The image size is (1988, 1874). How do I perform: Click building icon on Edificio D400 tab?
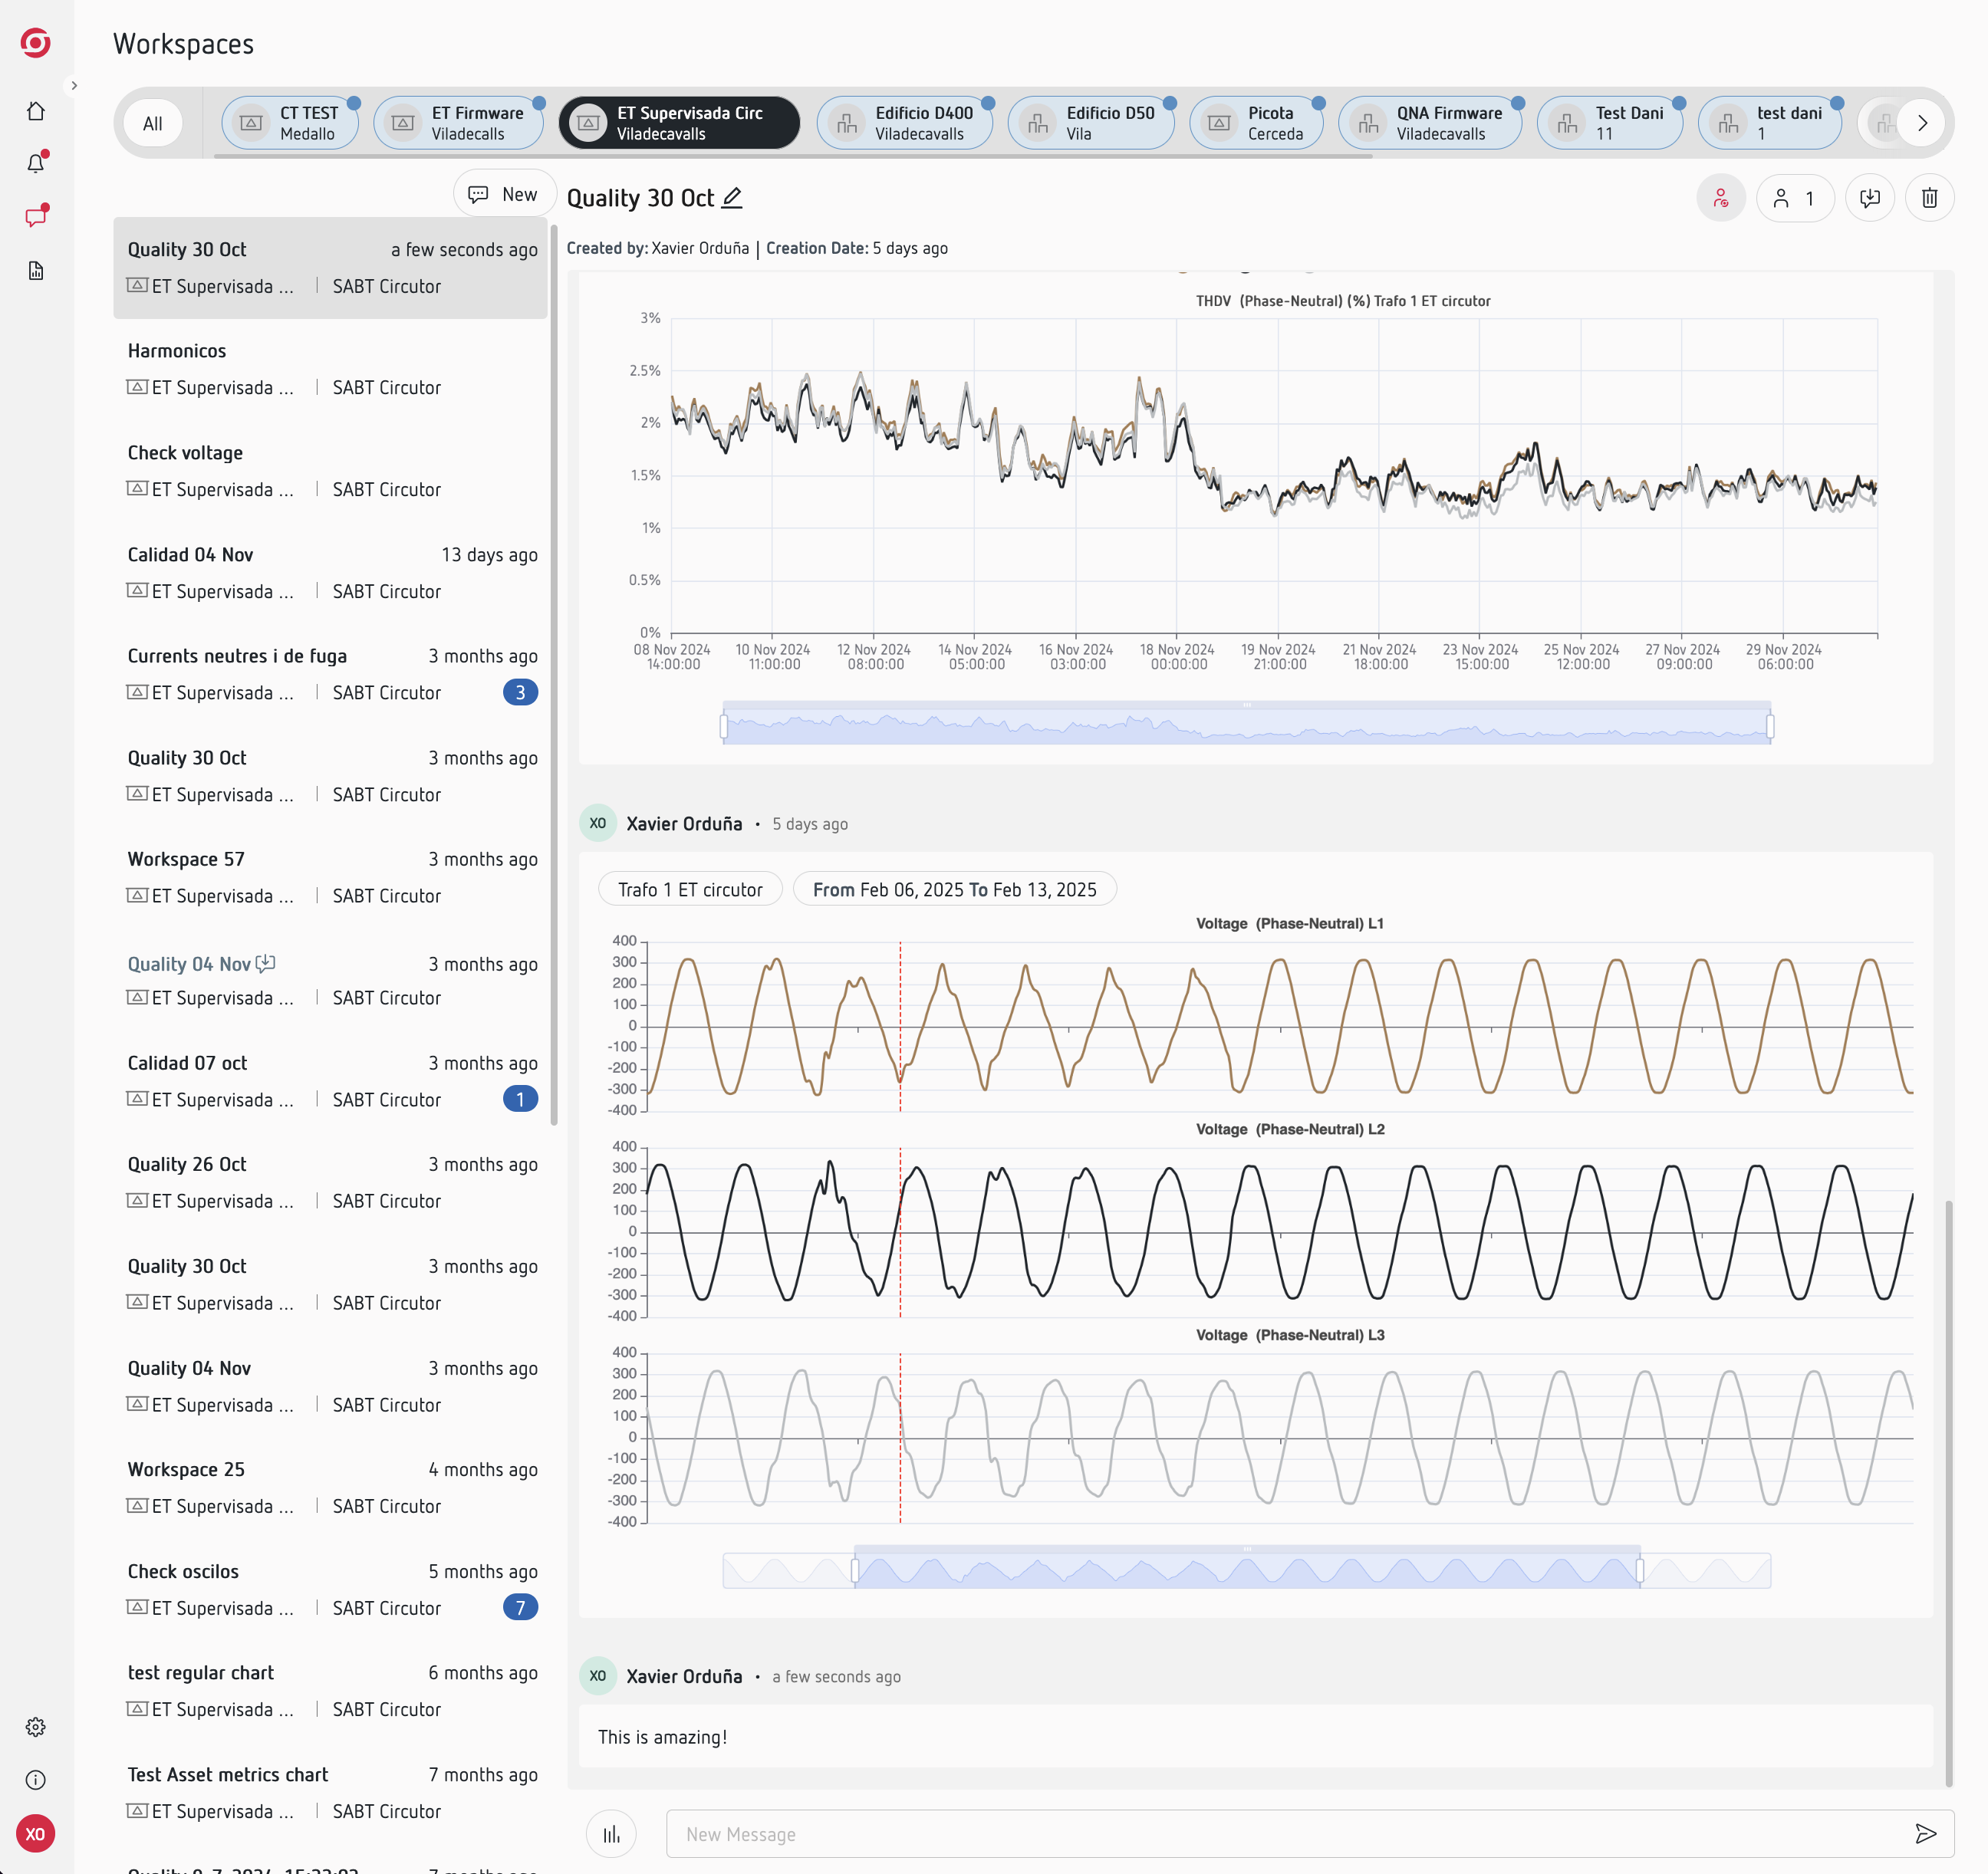tap(847, 123)
